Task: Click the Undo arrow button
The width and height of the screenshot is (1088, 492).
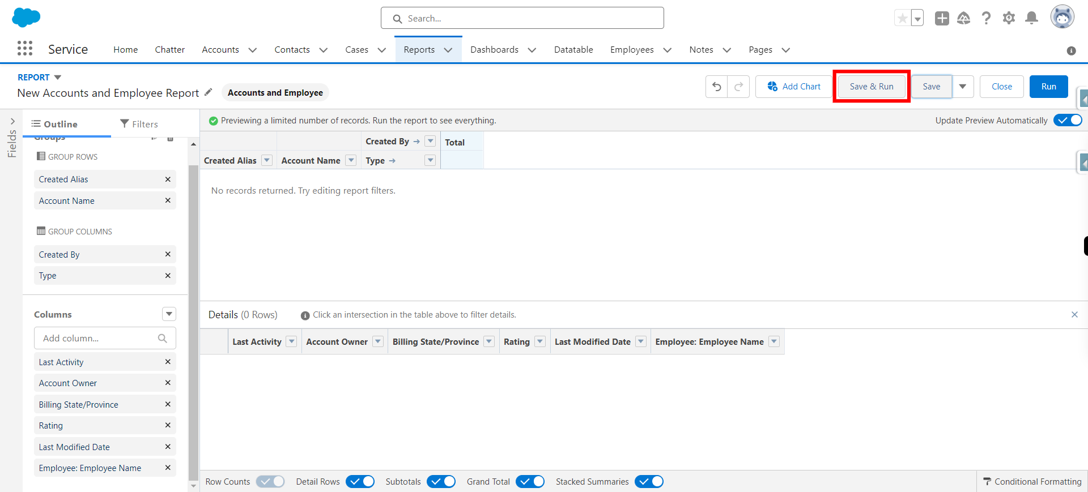Action: tap(717, 87)
